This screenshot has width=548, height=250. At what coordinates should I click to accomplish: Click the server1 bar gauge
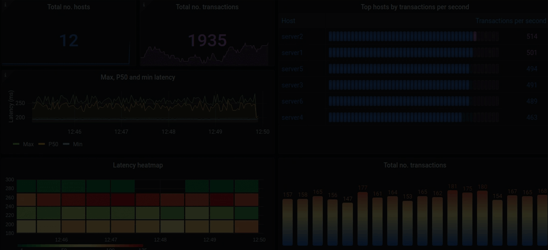click(x=413, y=53)
